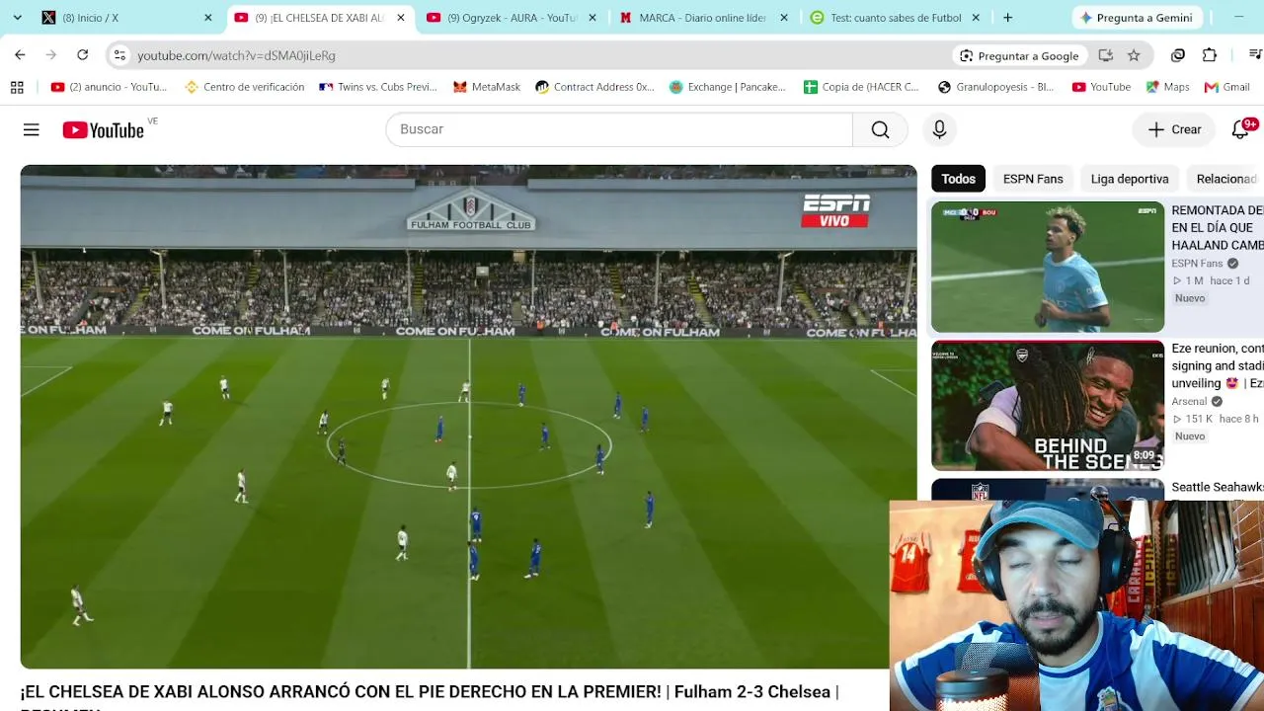Close the Ogryzek - AURA tab
Image resolution: width=1264 pixels, height=711 pixels.
[x=592, y=18]
